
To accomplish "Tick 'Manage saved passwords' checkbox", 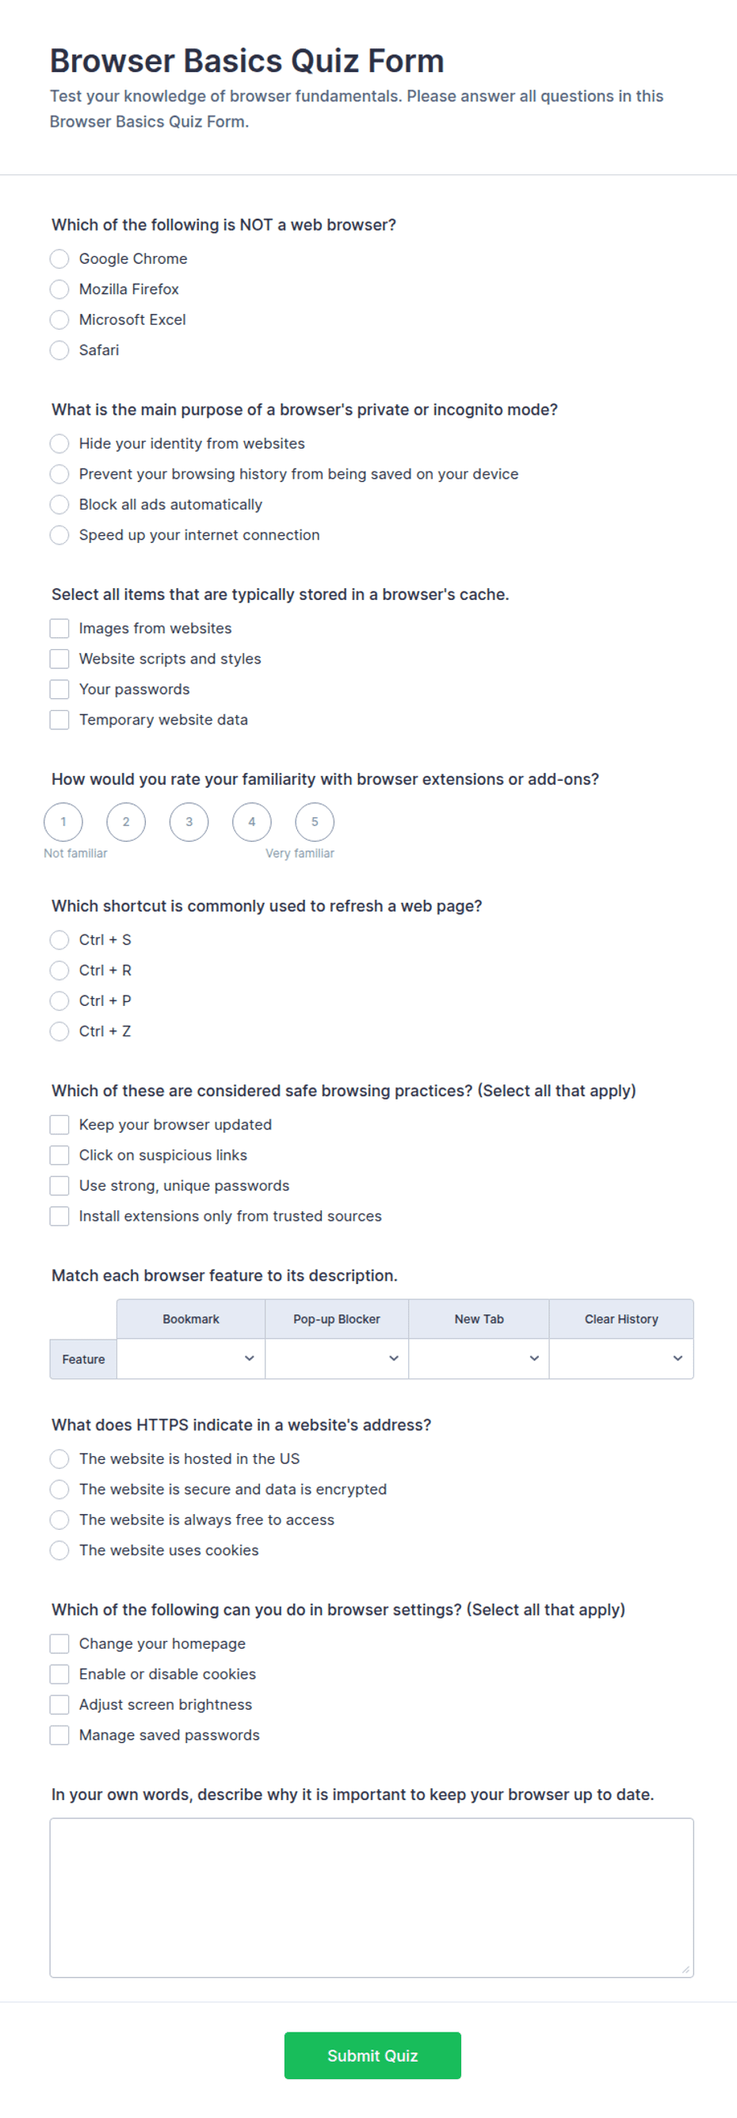I will (x=59, y=1735).
